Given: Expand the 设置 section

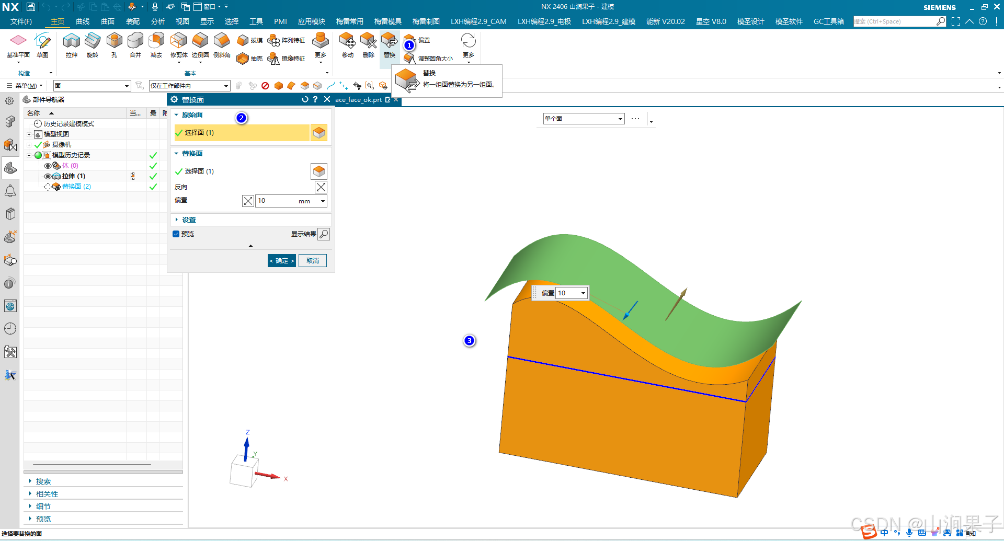Looking at the screenshot, I should 177,220.
